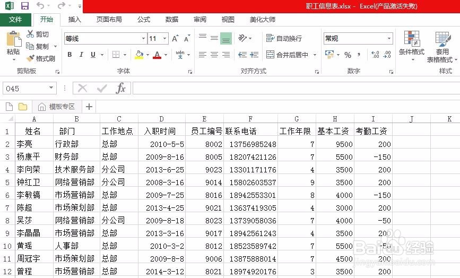Open the 模板专区 tab

click(x=57, y=107)
